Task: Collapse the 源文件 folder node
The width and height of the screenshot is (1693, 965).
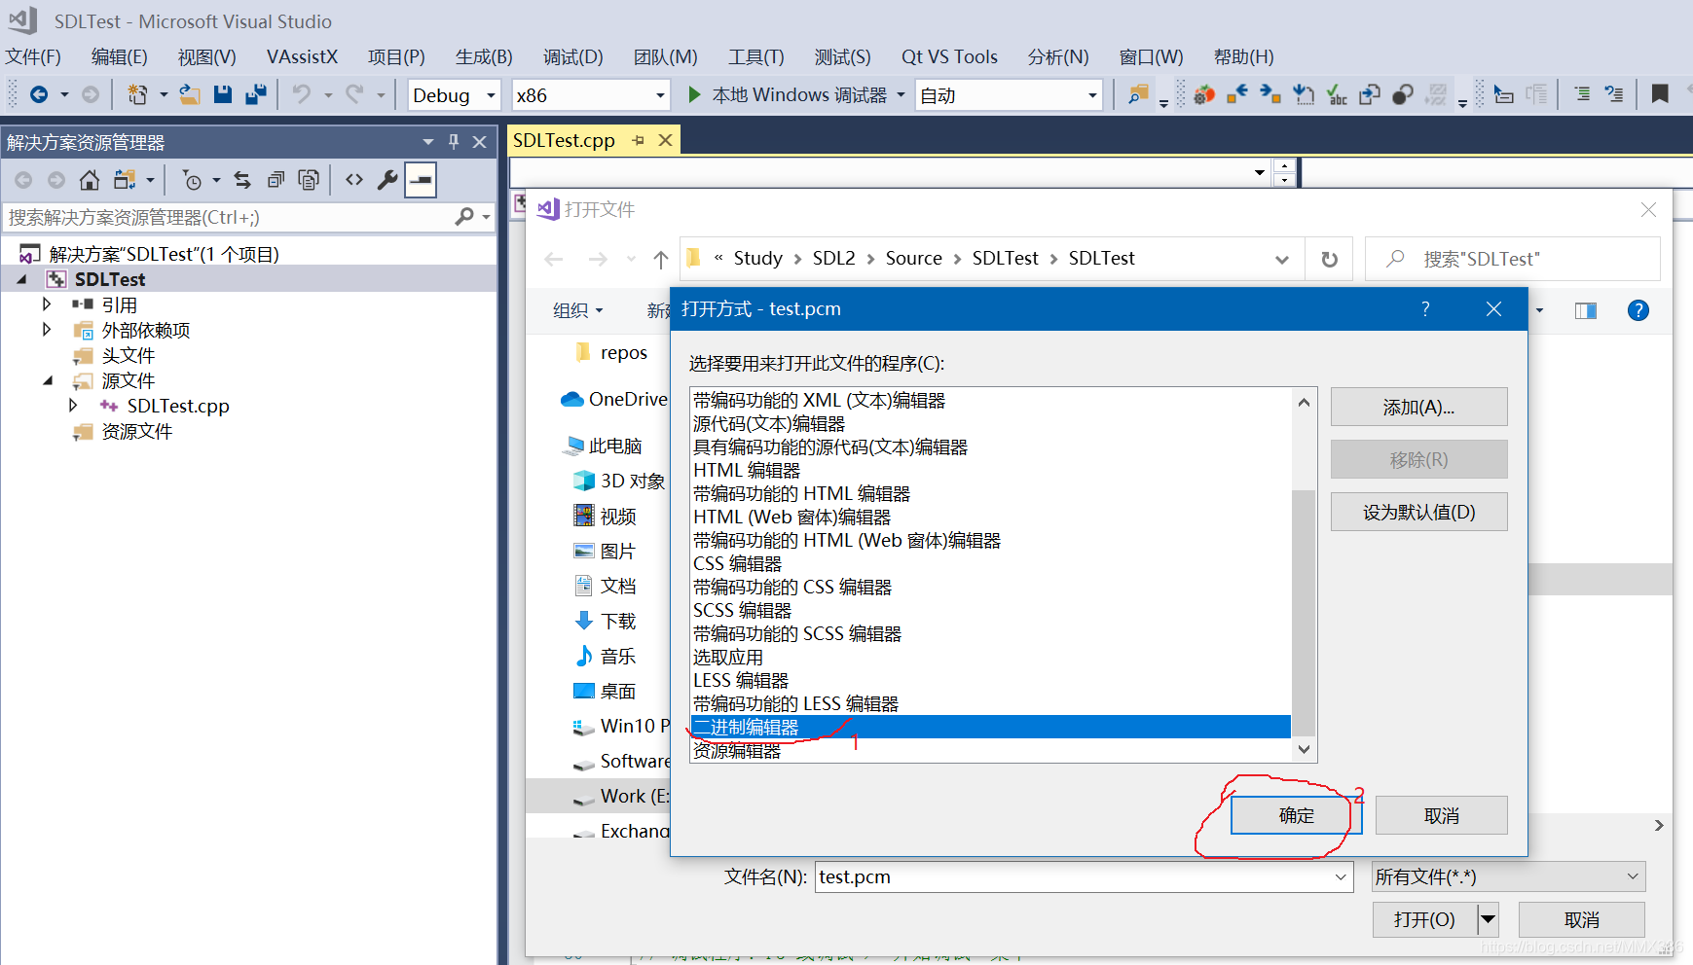Action: click(x=47, y=380)
